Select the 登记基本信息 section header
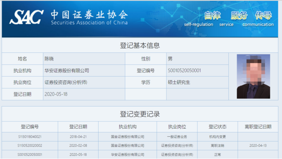This screenshot has height=159, width=282. [x=140, y=45]
